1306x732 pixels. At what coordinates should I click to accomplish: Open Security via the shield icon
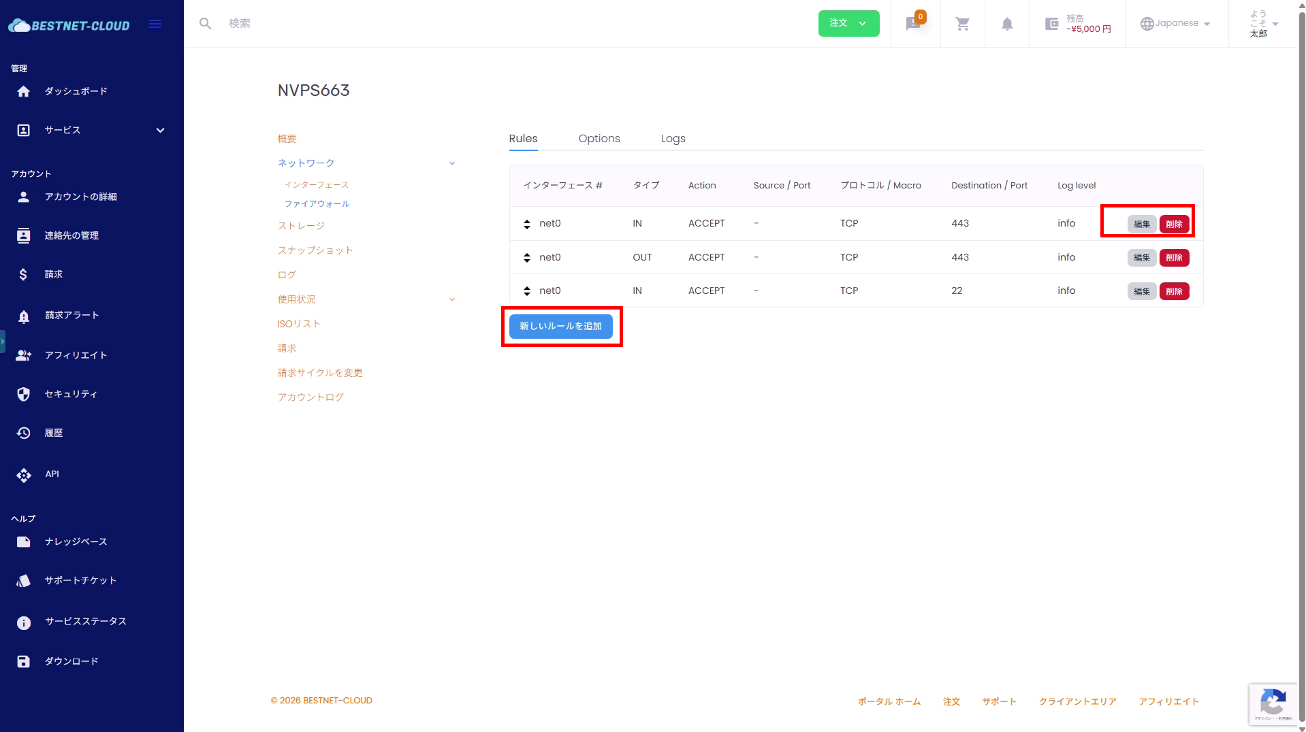[x=24, y=394]
